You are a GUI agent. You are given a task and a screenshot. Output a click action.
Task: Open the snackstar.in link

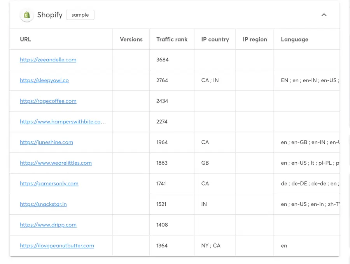tap(43, 204)
